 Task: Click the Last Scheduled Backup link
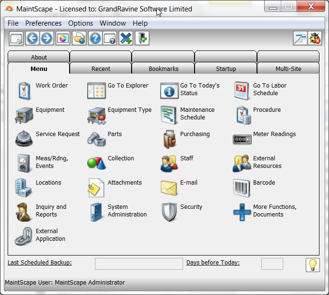pos(40,262)
